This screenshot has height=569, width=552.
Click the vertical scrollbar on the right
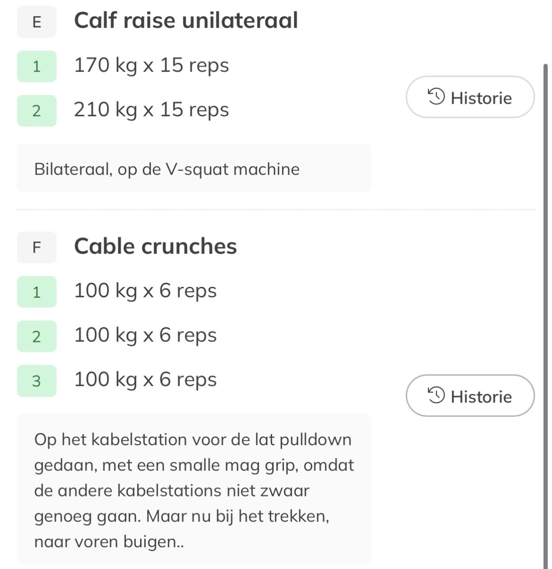(545, 313)
